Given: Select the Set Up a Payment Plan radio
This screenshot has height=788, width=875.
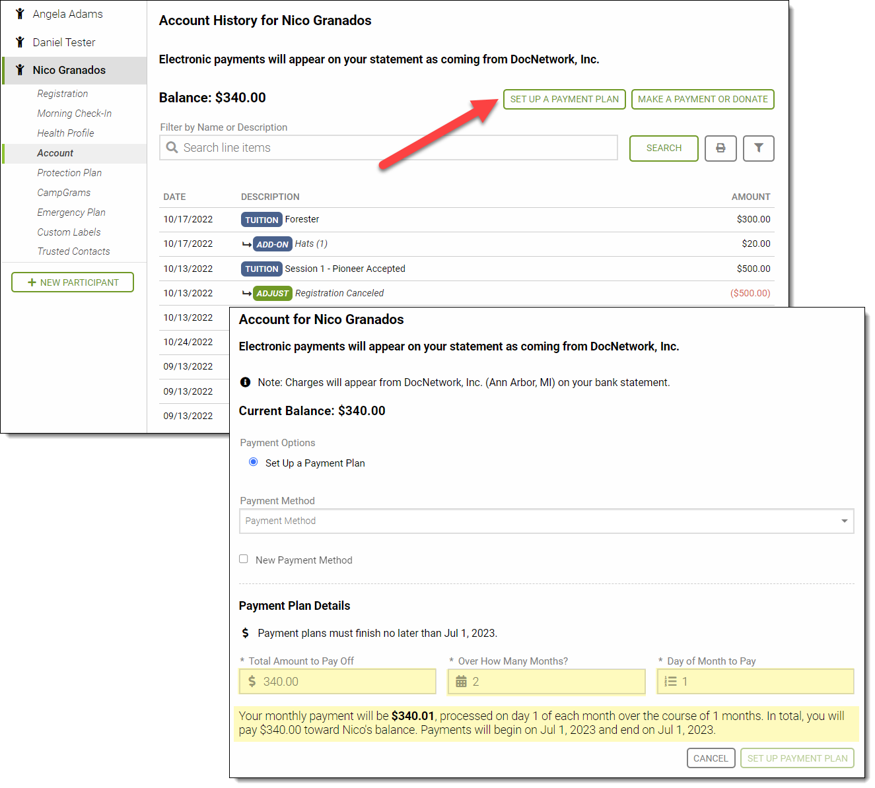Looking at the screenshot, I should (x=254, y=463).
